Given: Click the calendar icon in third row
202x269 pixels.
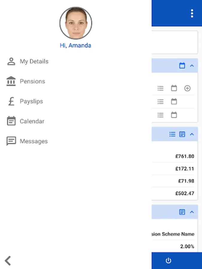Looking at the screenshot, I should coord(174,115).
